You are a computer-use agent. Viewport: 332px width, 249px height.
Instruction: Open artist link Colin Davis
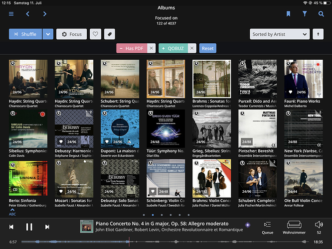tap(16, 156)
